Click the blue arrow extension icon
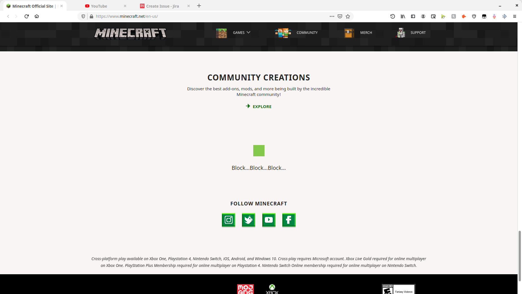 (504, 16)
